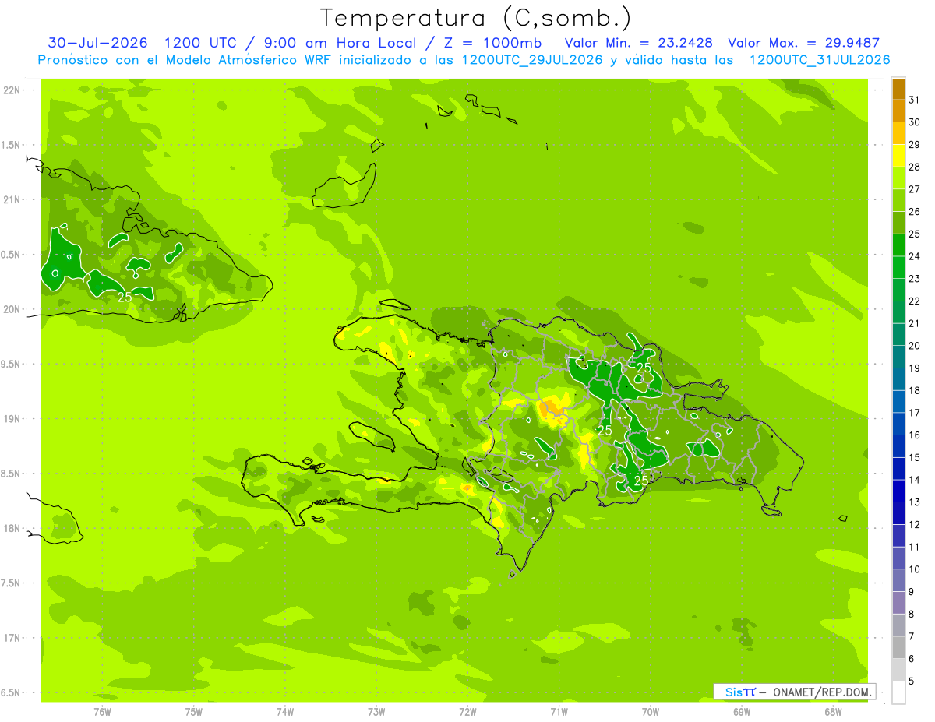
Task: Click legend value "14"
Action: coord(914,481)
